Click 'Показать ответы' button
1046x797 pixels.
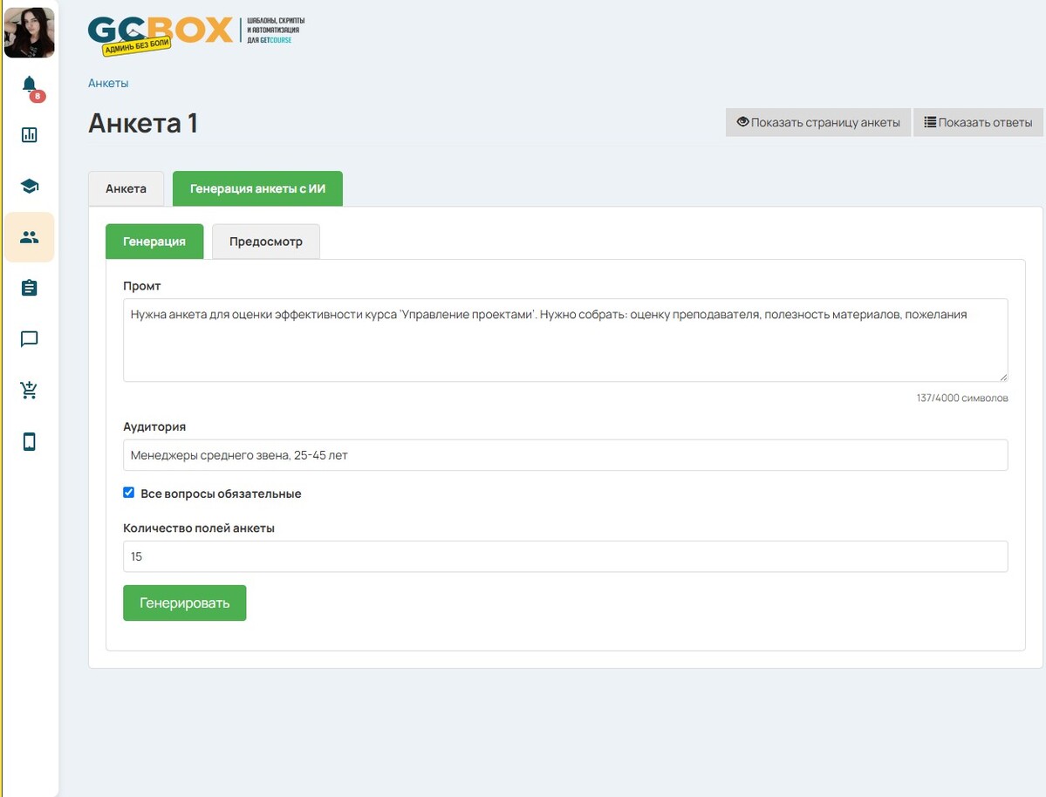(x=978, y=123)
